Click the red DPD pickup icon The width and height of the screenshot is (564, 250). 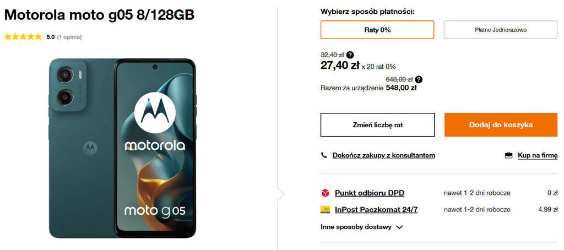[x=325, y=193]
